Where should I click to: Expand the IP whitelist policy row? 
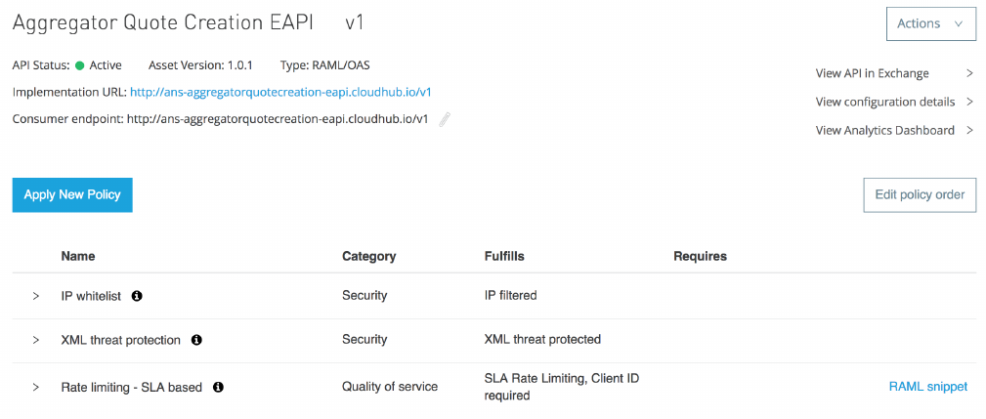coord(36,295)
